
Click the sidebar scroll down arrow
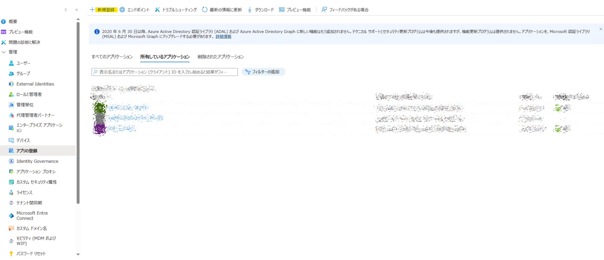tap(78, 254)
